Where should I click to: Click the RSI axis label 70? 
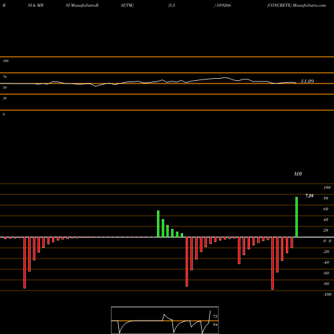click(5, 77)
